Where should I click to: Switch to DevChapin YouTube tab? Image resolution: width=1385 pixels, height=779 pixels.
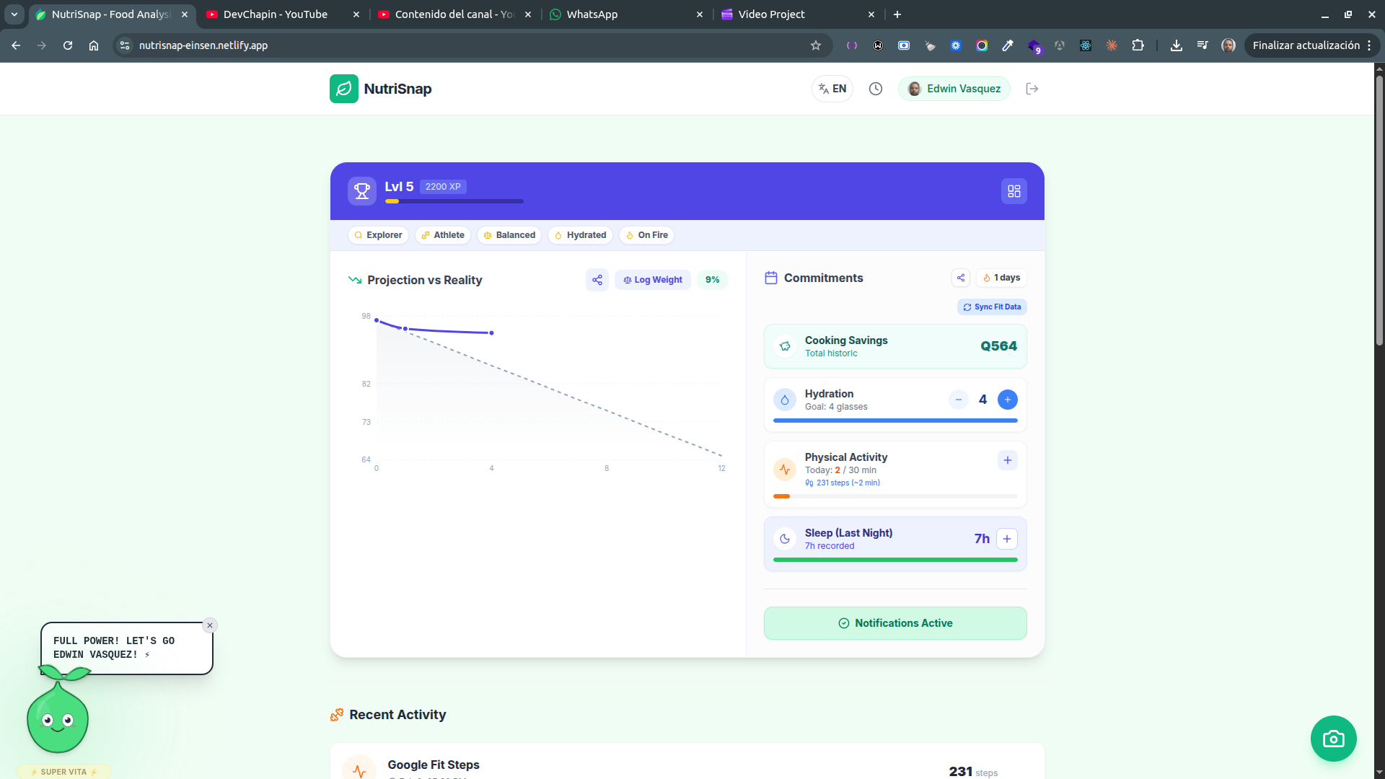275,14
